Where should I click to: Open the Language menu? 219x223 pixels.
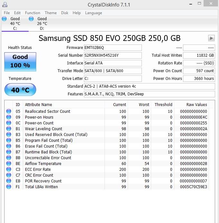94,13
